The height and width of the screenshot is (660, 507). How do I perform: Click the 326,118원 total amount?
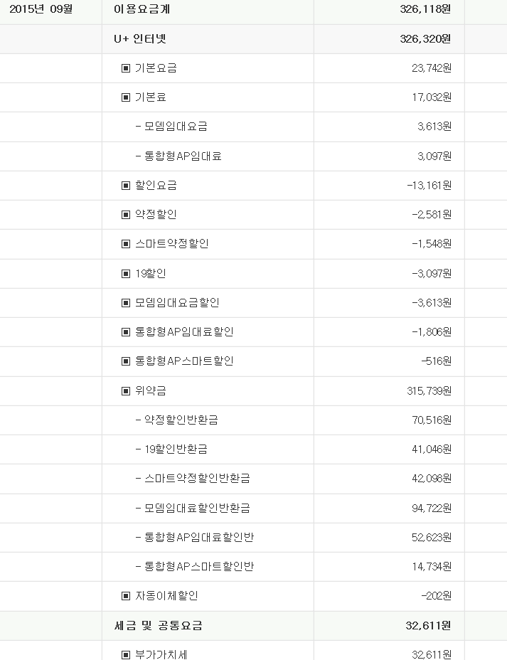[x=425, y=9]
